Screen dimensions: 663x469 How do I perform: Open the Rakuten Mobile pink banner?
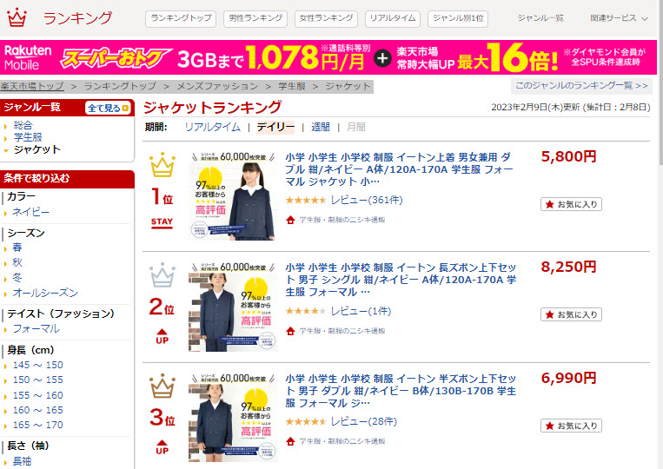click(x=328, y=57)
